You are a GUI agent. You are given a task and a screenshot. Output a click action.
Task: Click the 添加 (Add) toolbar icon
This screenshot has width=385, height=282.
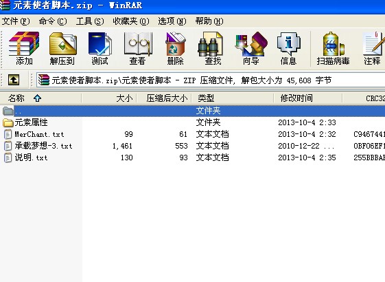[24, 48]
